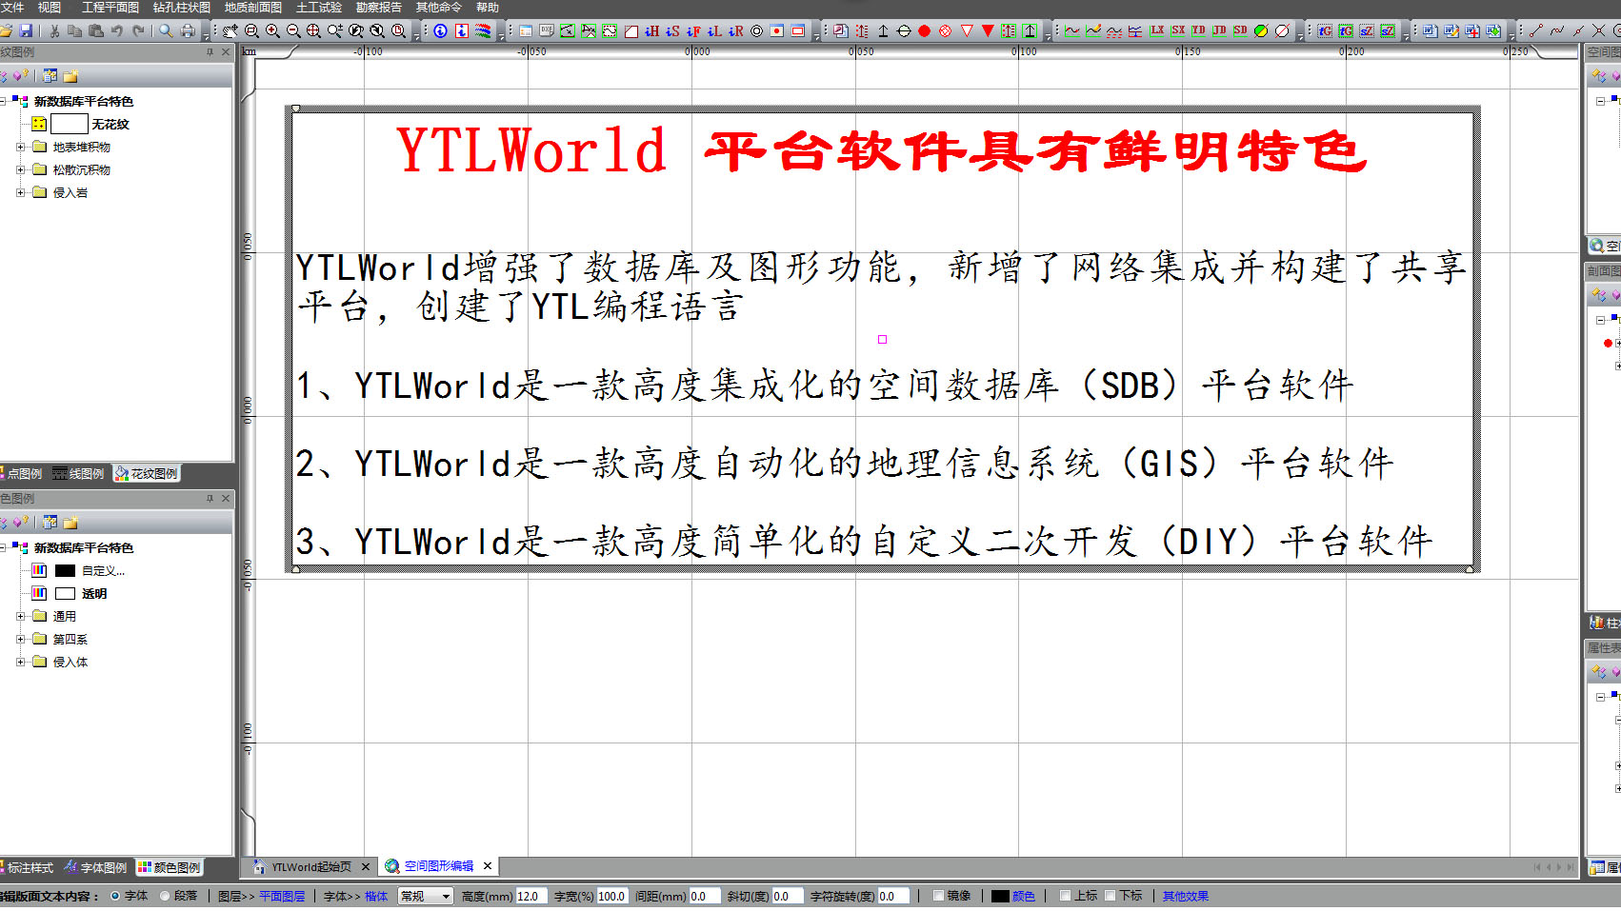Open the 土工试验 menu
This screenshot has width=1621, height=911.
[319, 8]
